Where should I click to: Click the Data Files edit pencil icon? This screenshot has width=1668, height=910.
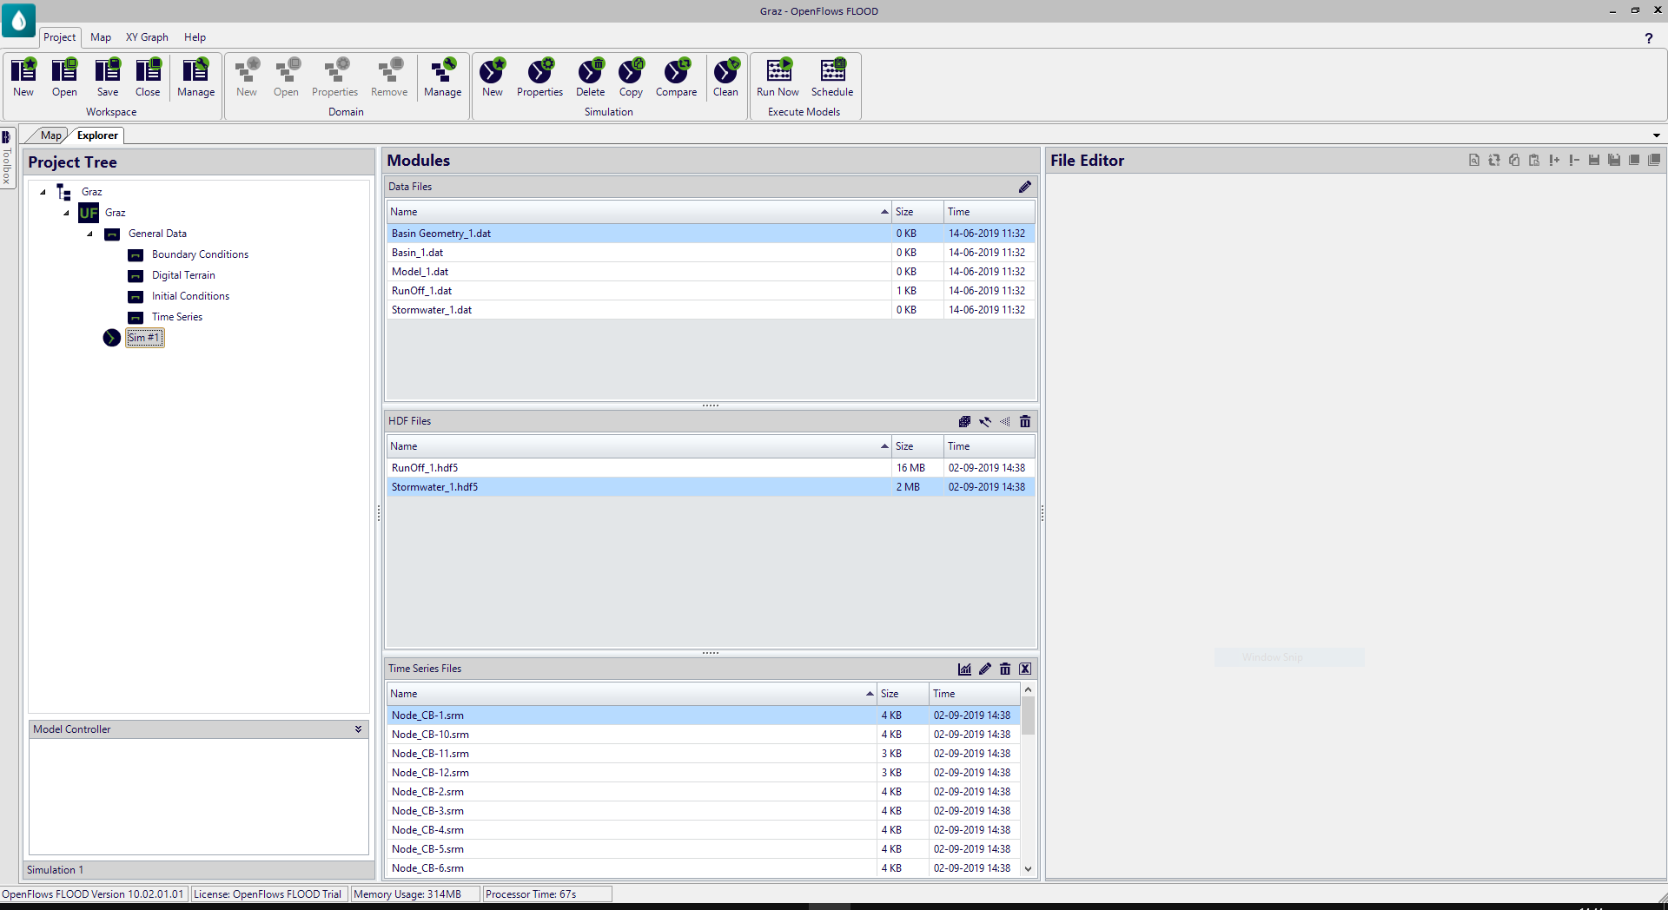point(1025,187)
